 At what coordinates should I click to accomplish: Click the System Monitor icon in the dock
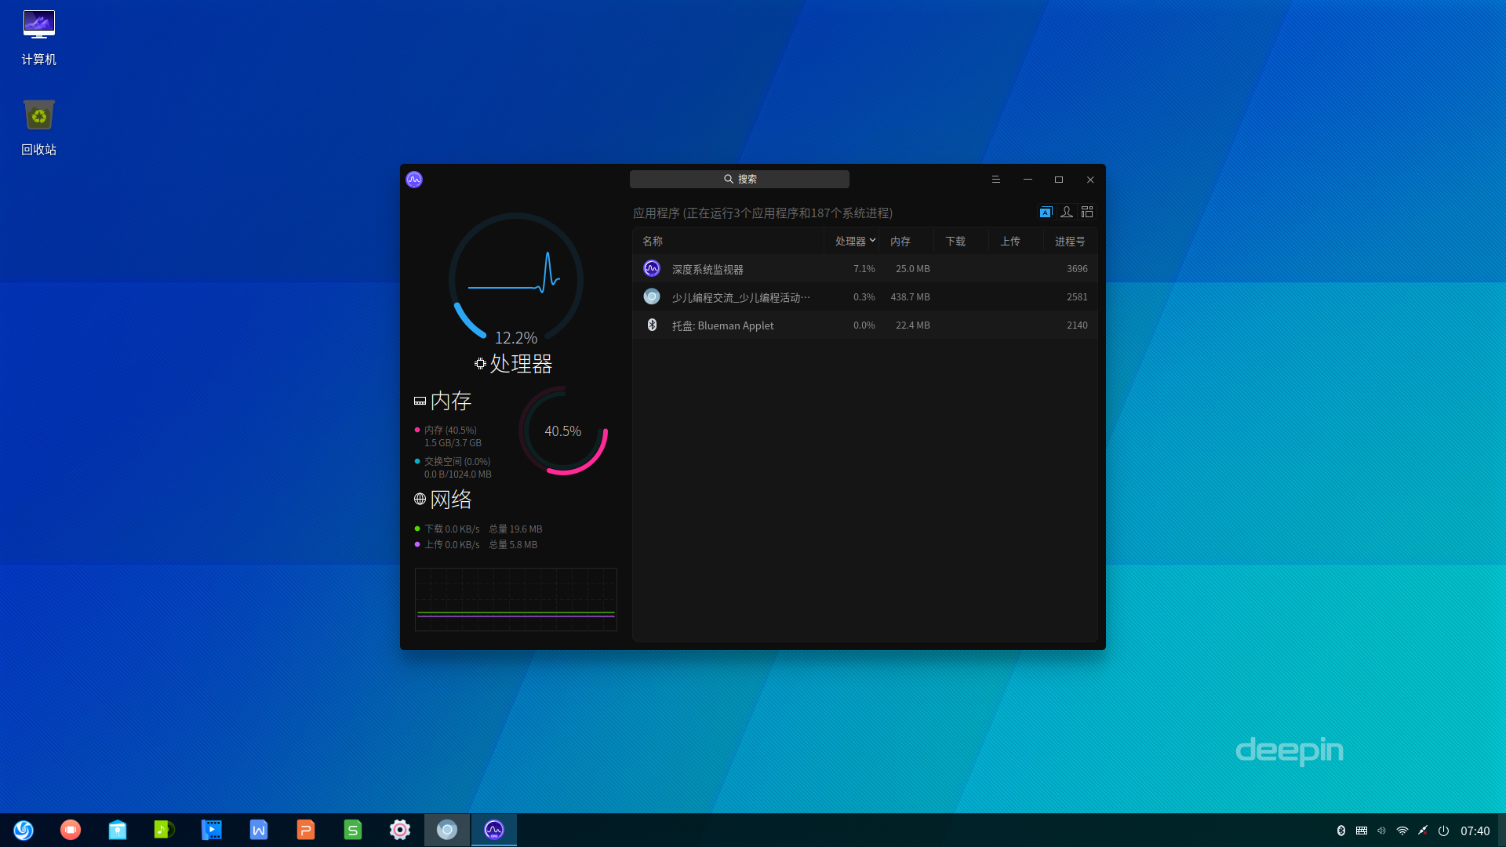494,830
